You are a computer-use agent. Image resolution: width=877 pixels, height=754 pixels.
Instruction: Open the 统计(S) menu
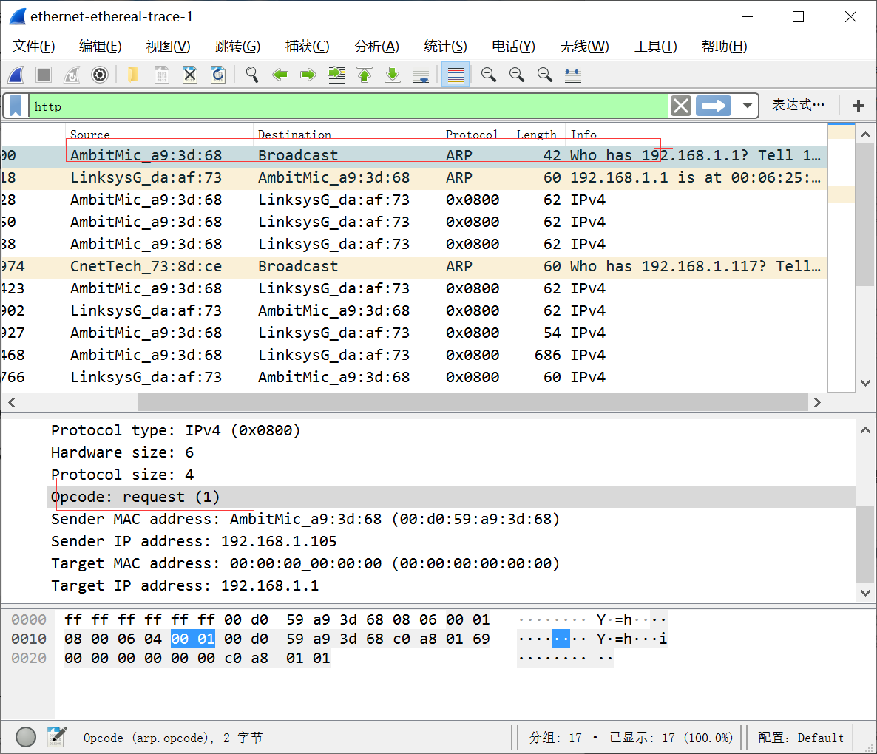[x=445, y=47]
